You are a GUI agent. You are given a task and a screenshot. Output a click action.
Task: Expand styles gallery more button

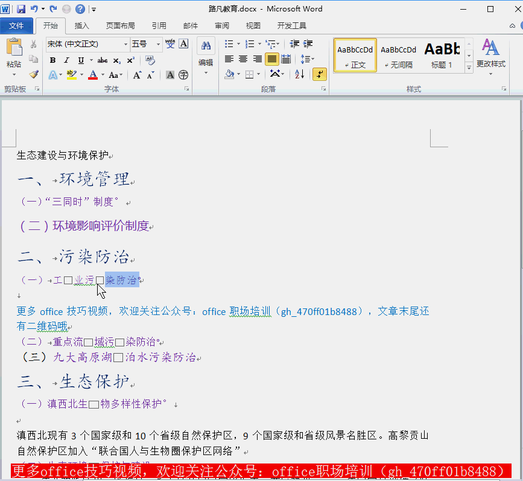pos(469,68)
